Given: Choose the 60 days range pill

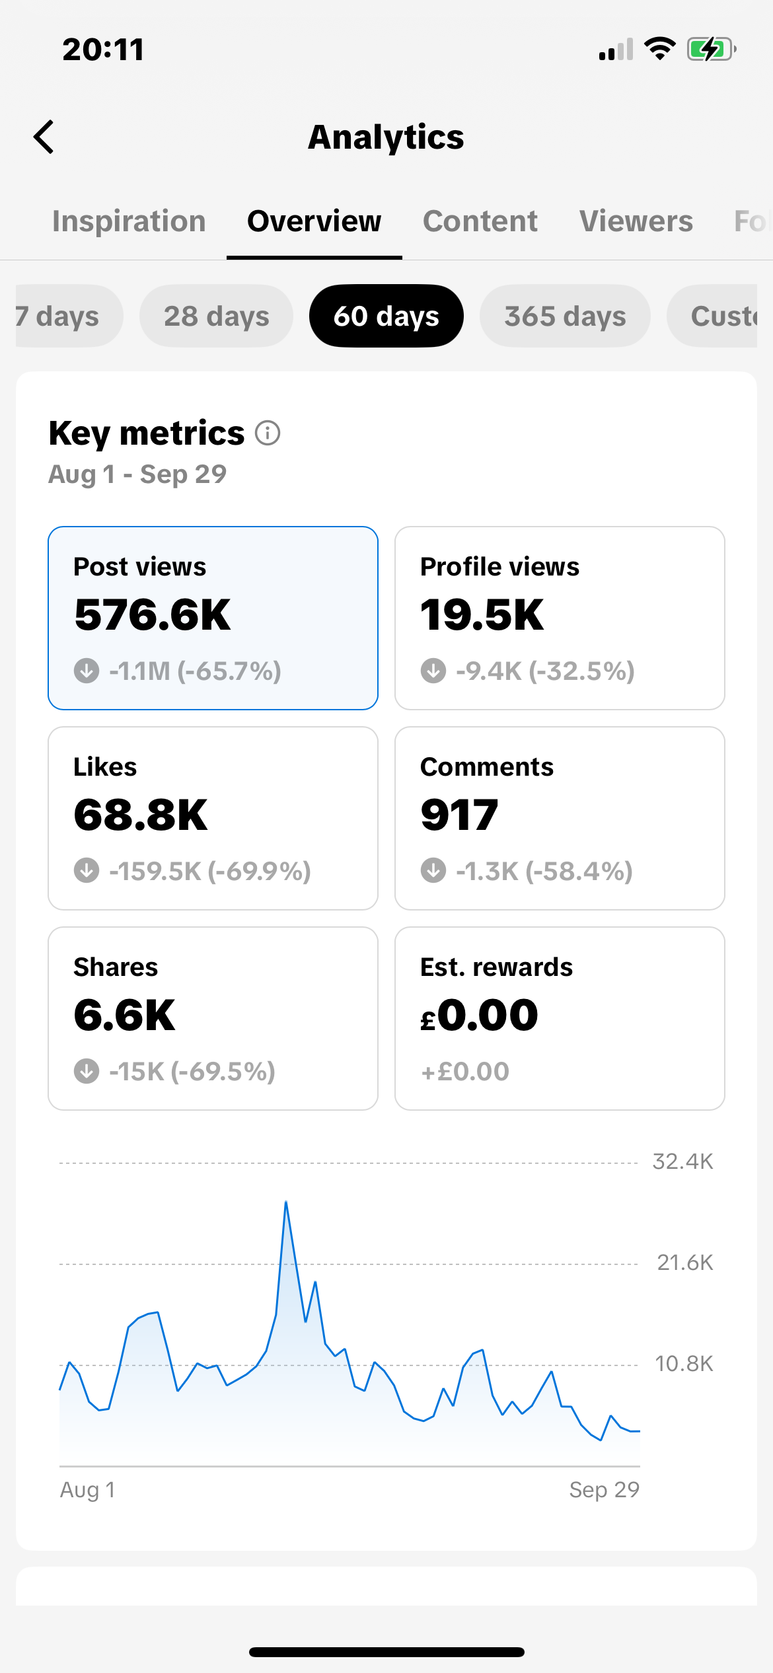Looking at the screenshot, I should pos(386,316).
